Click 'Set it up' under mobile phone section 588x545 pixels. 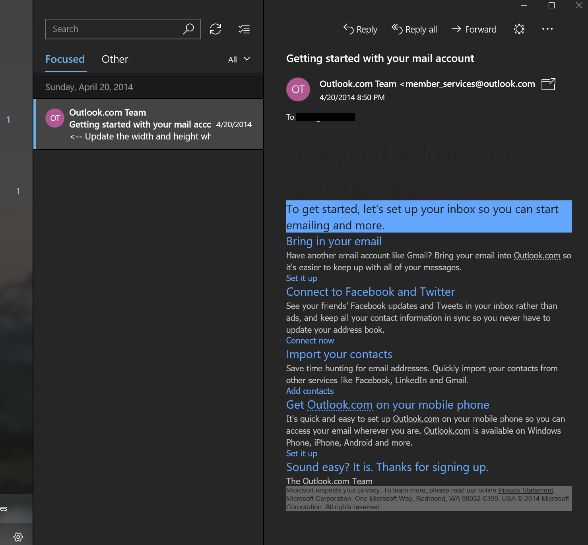pos(302,454)
